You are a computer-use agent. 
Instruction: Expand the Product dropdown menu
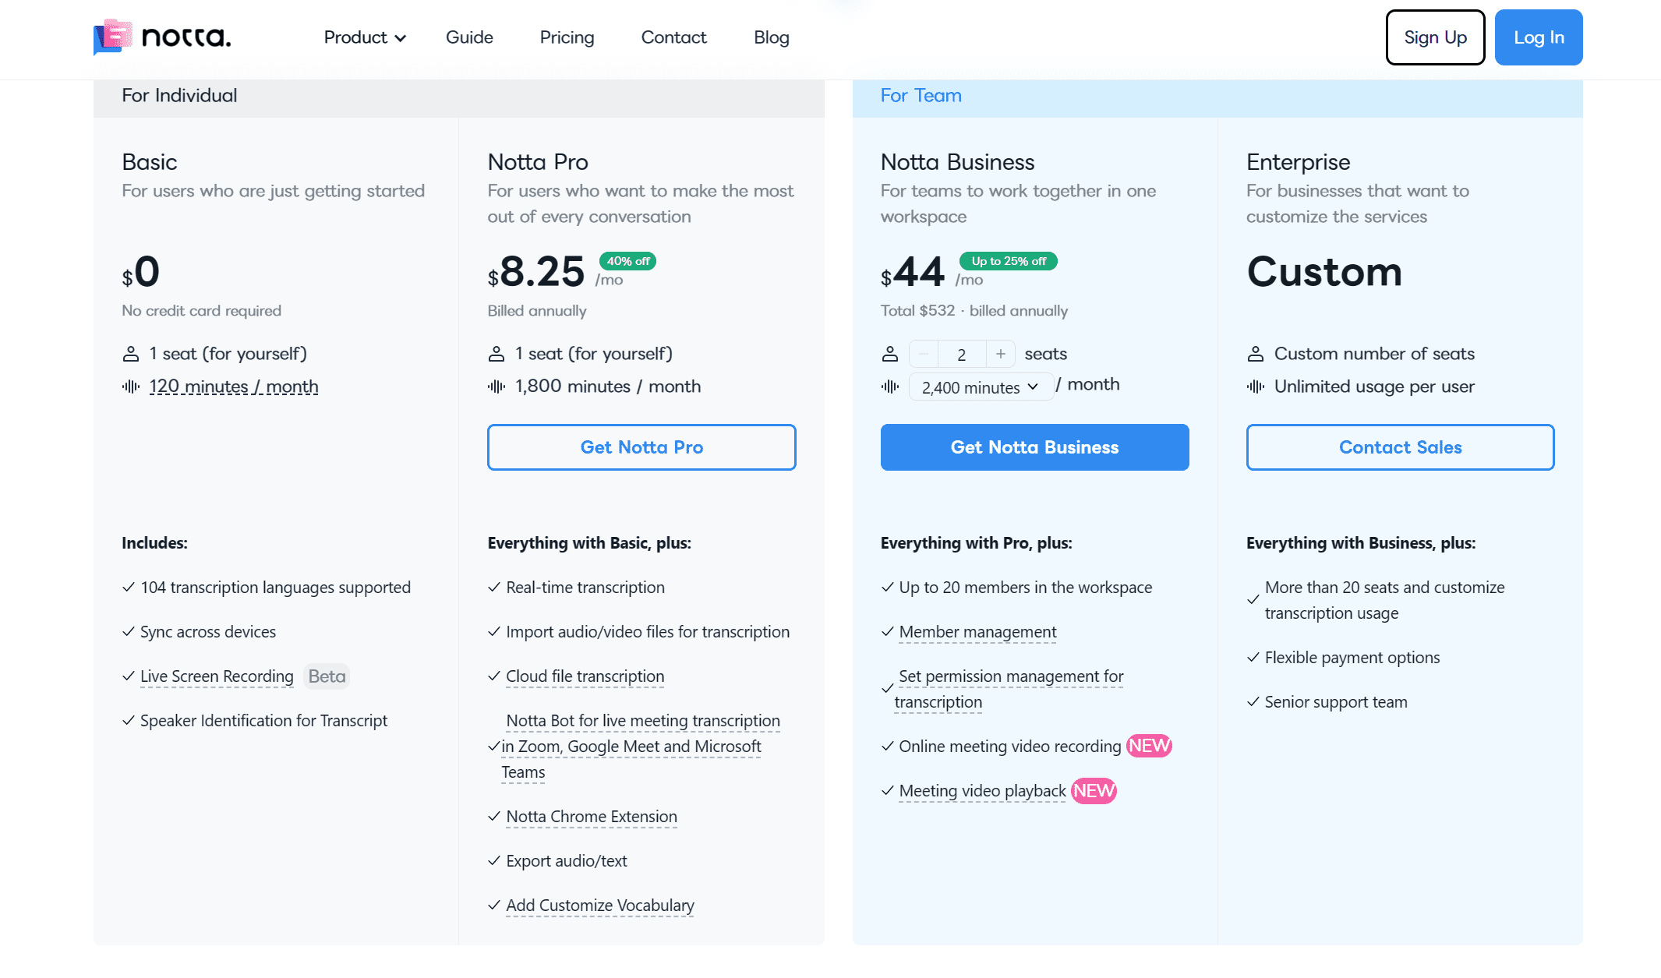point(363,37)
